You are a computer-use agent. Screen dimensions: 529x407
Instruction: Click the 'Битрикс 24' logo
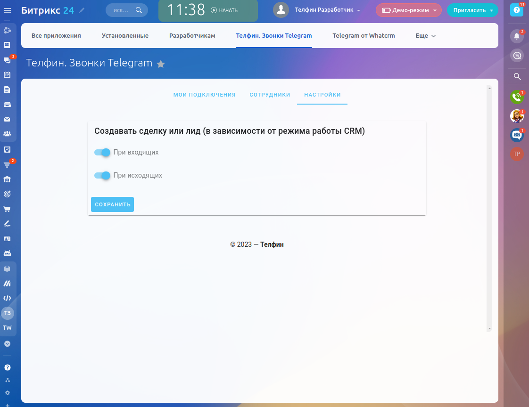[48, 10]
